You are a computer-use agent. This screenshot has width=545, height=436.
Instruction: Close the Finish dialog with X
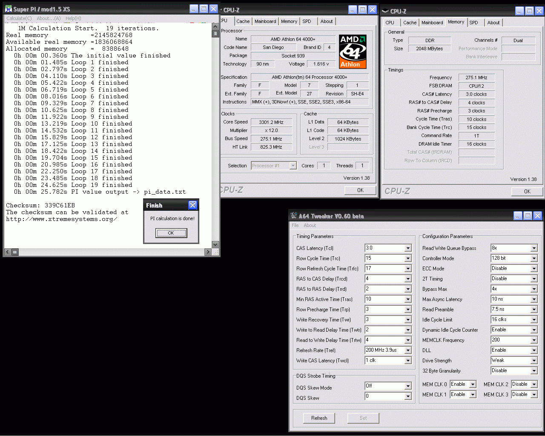tap(192, 205)
